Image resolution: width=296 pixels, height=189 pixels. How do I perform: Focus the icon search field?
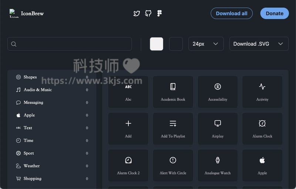(70, 44)
